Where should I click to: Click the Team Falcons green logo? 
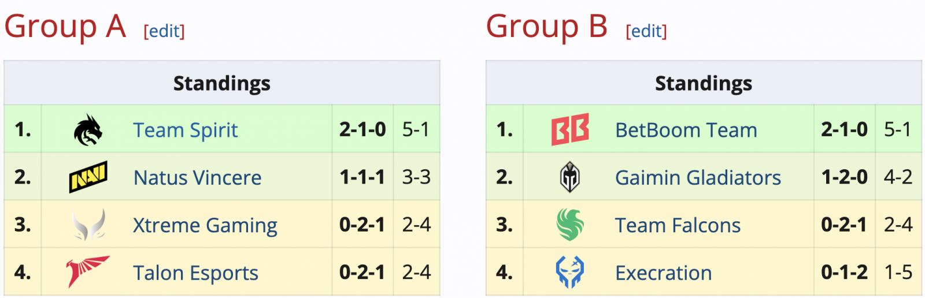(x=570, y=225)
